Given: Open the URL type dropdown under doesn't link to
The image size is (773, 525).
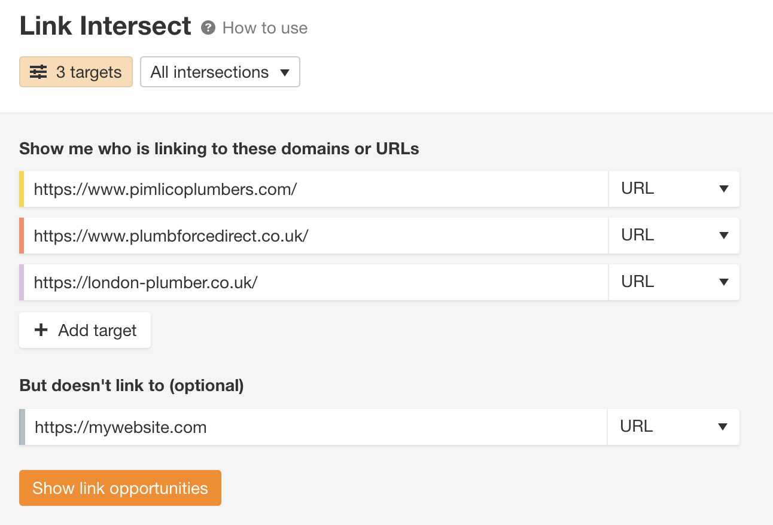Looking at the screenshot, I should (x=674, y=426).
